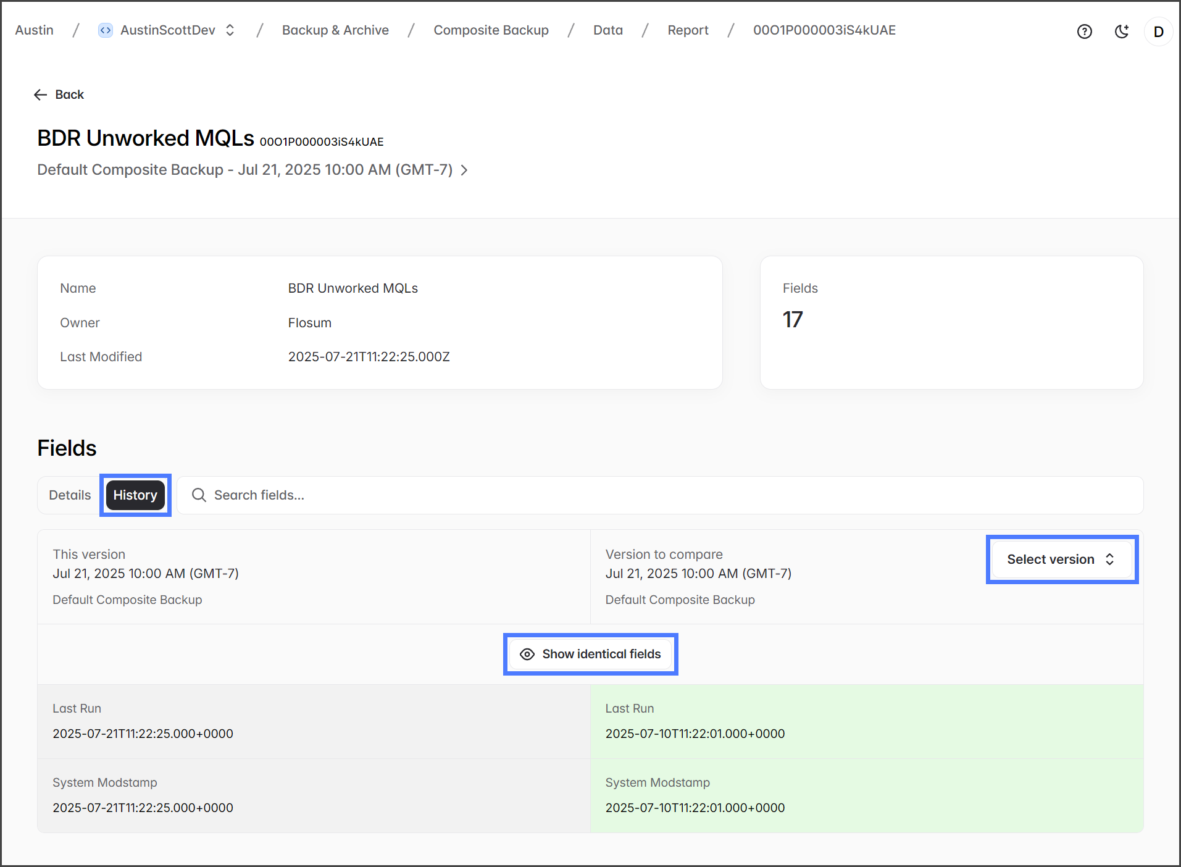
Task: Click the eye icon for identical fields
Action: click(527, 654)
